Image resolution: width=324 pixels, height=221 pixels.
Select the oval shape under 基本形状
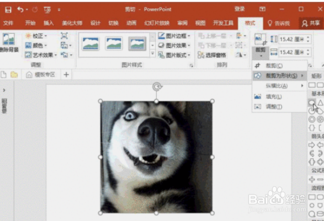click(312, 102)
